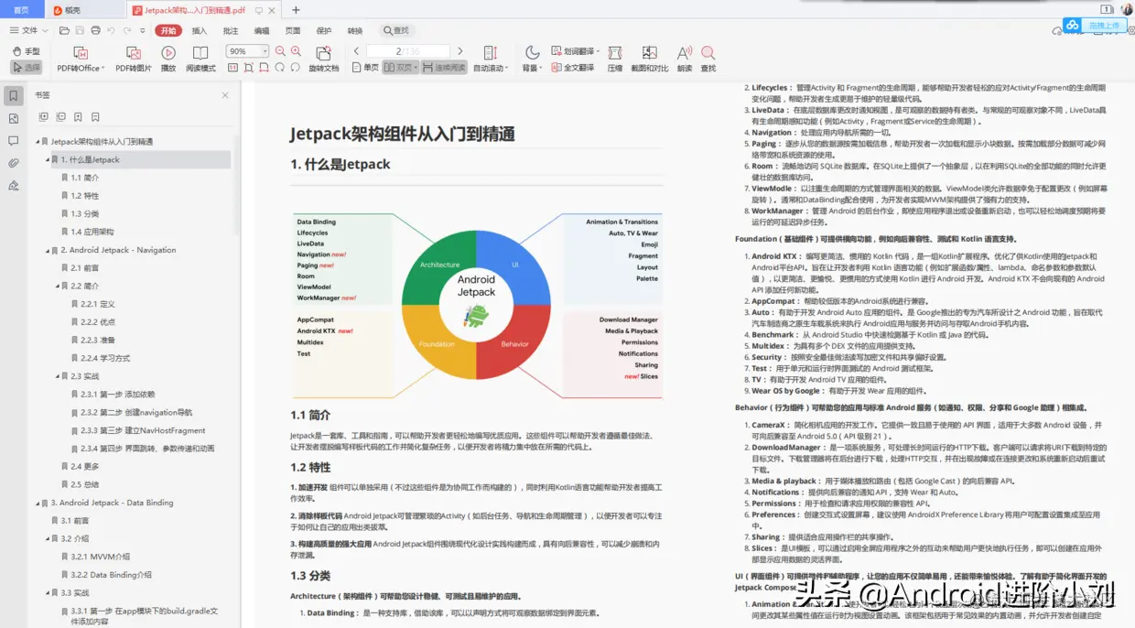This screenshot has width=1135, height=628.
Task: Switch to the 稻壳 tab
Action: tap(84, 10)
